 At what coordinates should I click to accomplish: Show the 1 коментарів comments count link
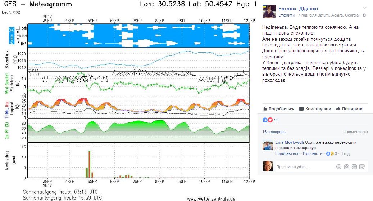(x=356, y=132)
